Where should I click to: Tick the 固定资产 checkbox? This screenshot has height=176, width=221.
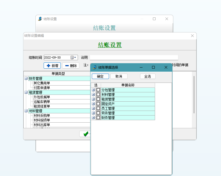[x=98, y=104]
